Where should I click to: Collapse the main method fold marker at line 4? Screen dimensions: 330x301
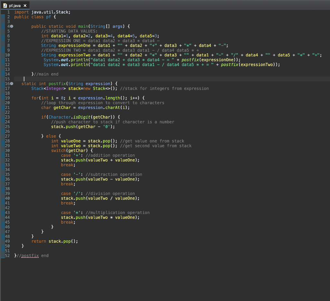click(12, 26)
